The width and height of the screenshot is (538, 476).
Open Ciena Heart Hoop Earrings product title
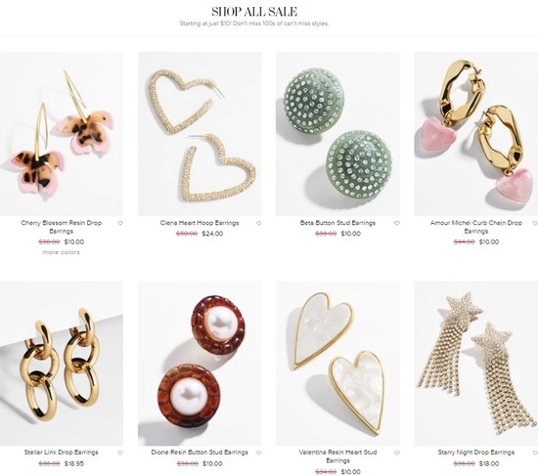[x=200, y=223]
